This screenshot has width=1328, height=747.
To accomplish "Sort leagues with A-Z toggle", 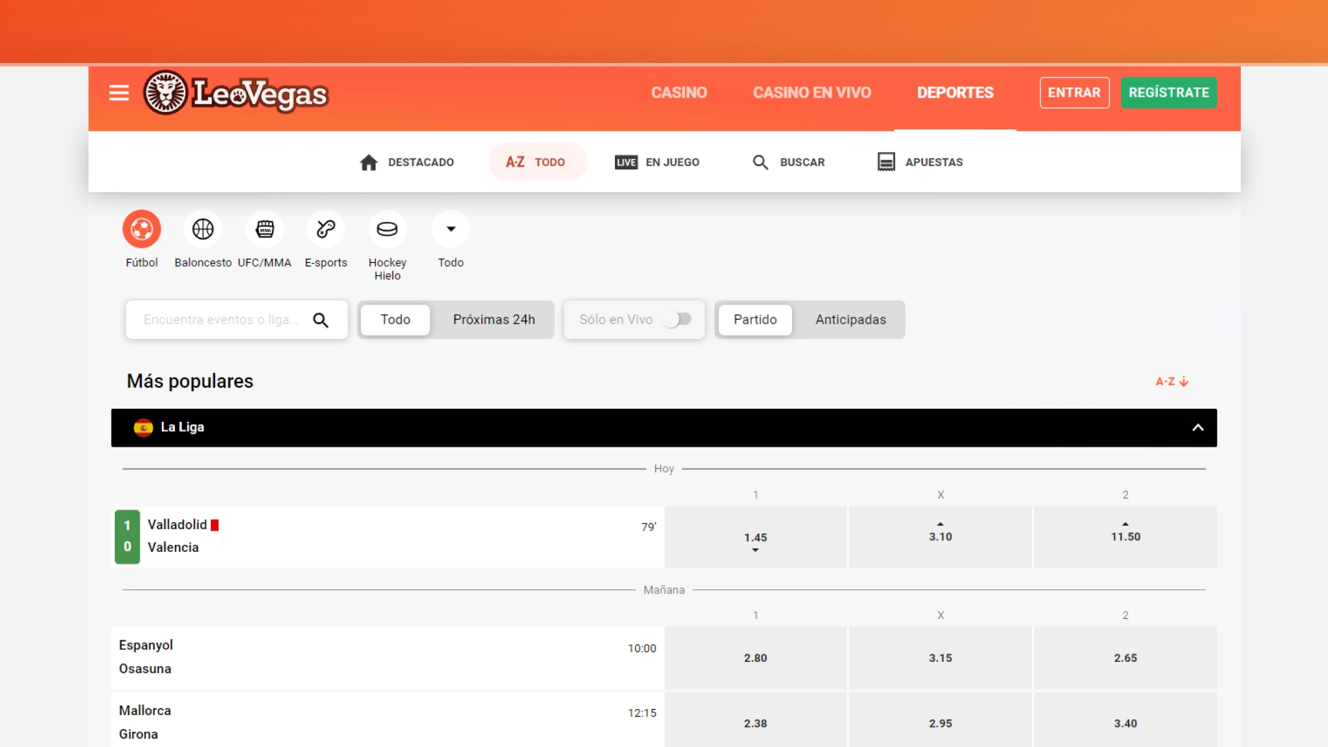I will point(1172,382).
